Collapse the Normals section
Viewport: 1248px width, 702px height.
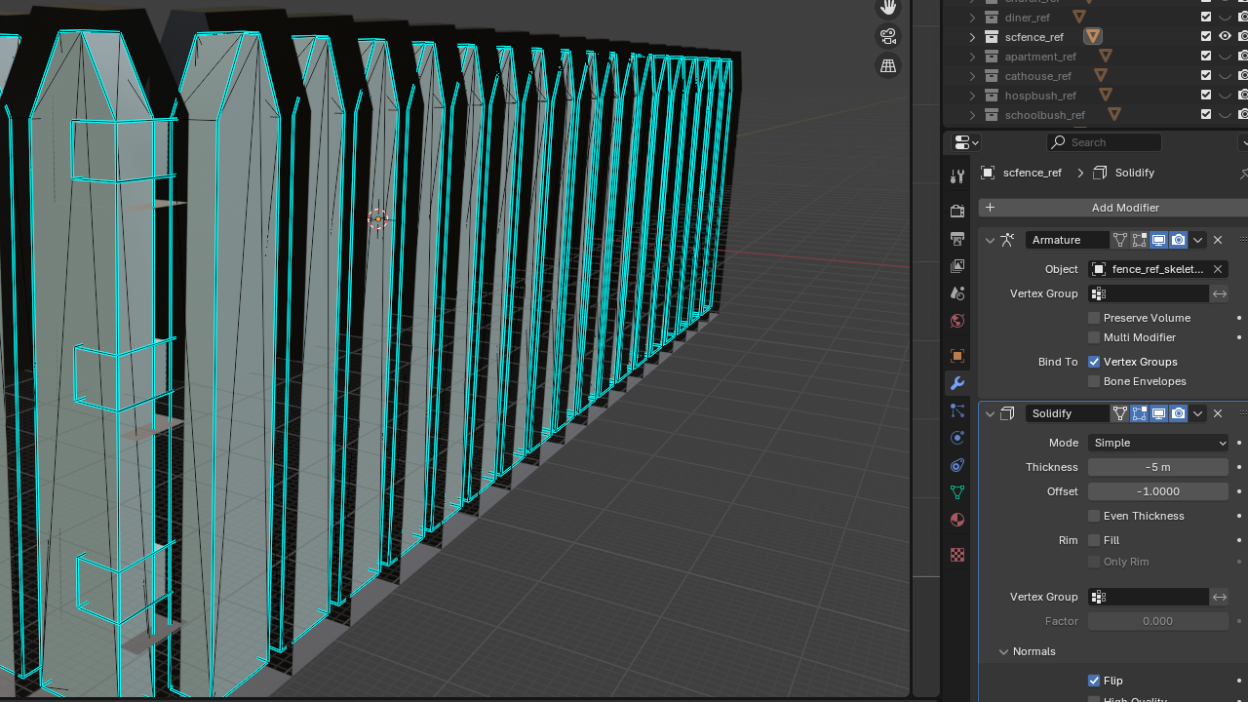1003,651
